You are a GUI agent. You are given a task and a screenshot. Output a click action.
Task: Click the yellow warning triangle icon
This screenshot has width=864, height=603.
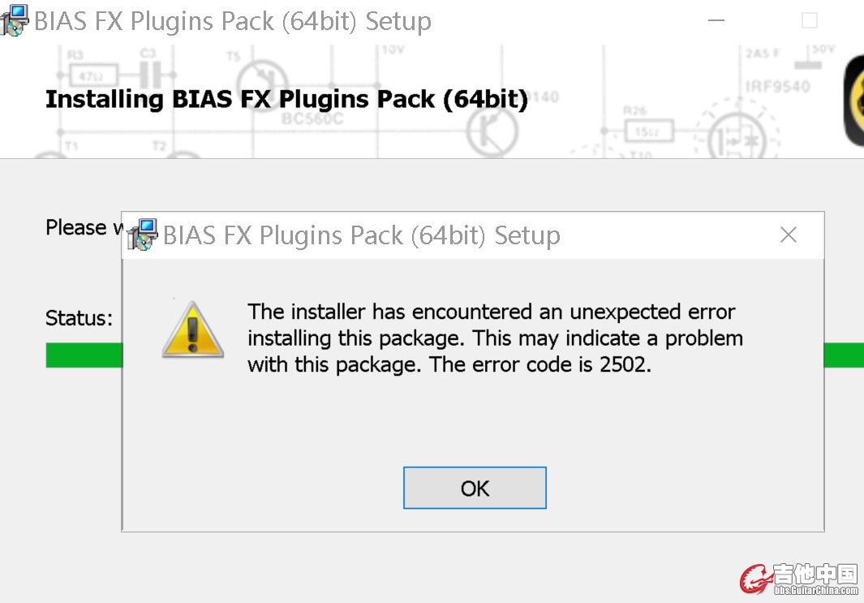(193, 330)
